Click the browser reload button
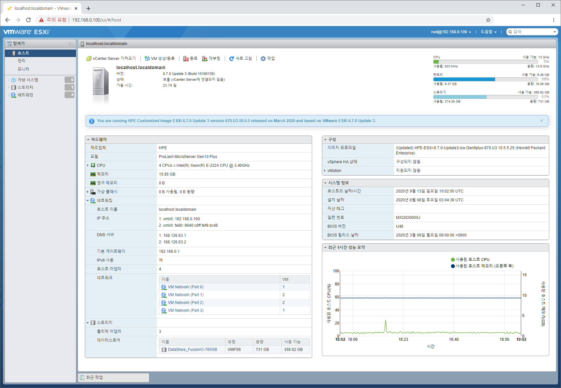This screenshot has width=561, height=388. coord(28,20)
